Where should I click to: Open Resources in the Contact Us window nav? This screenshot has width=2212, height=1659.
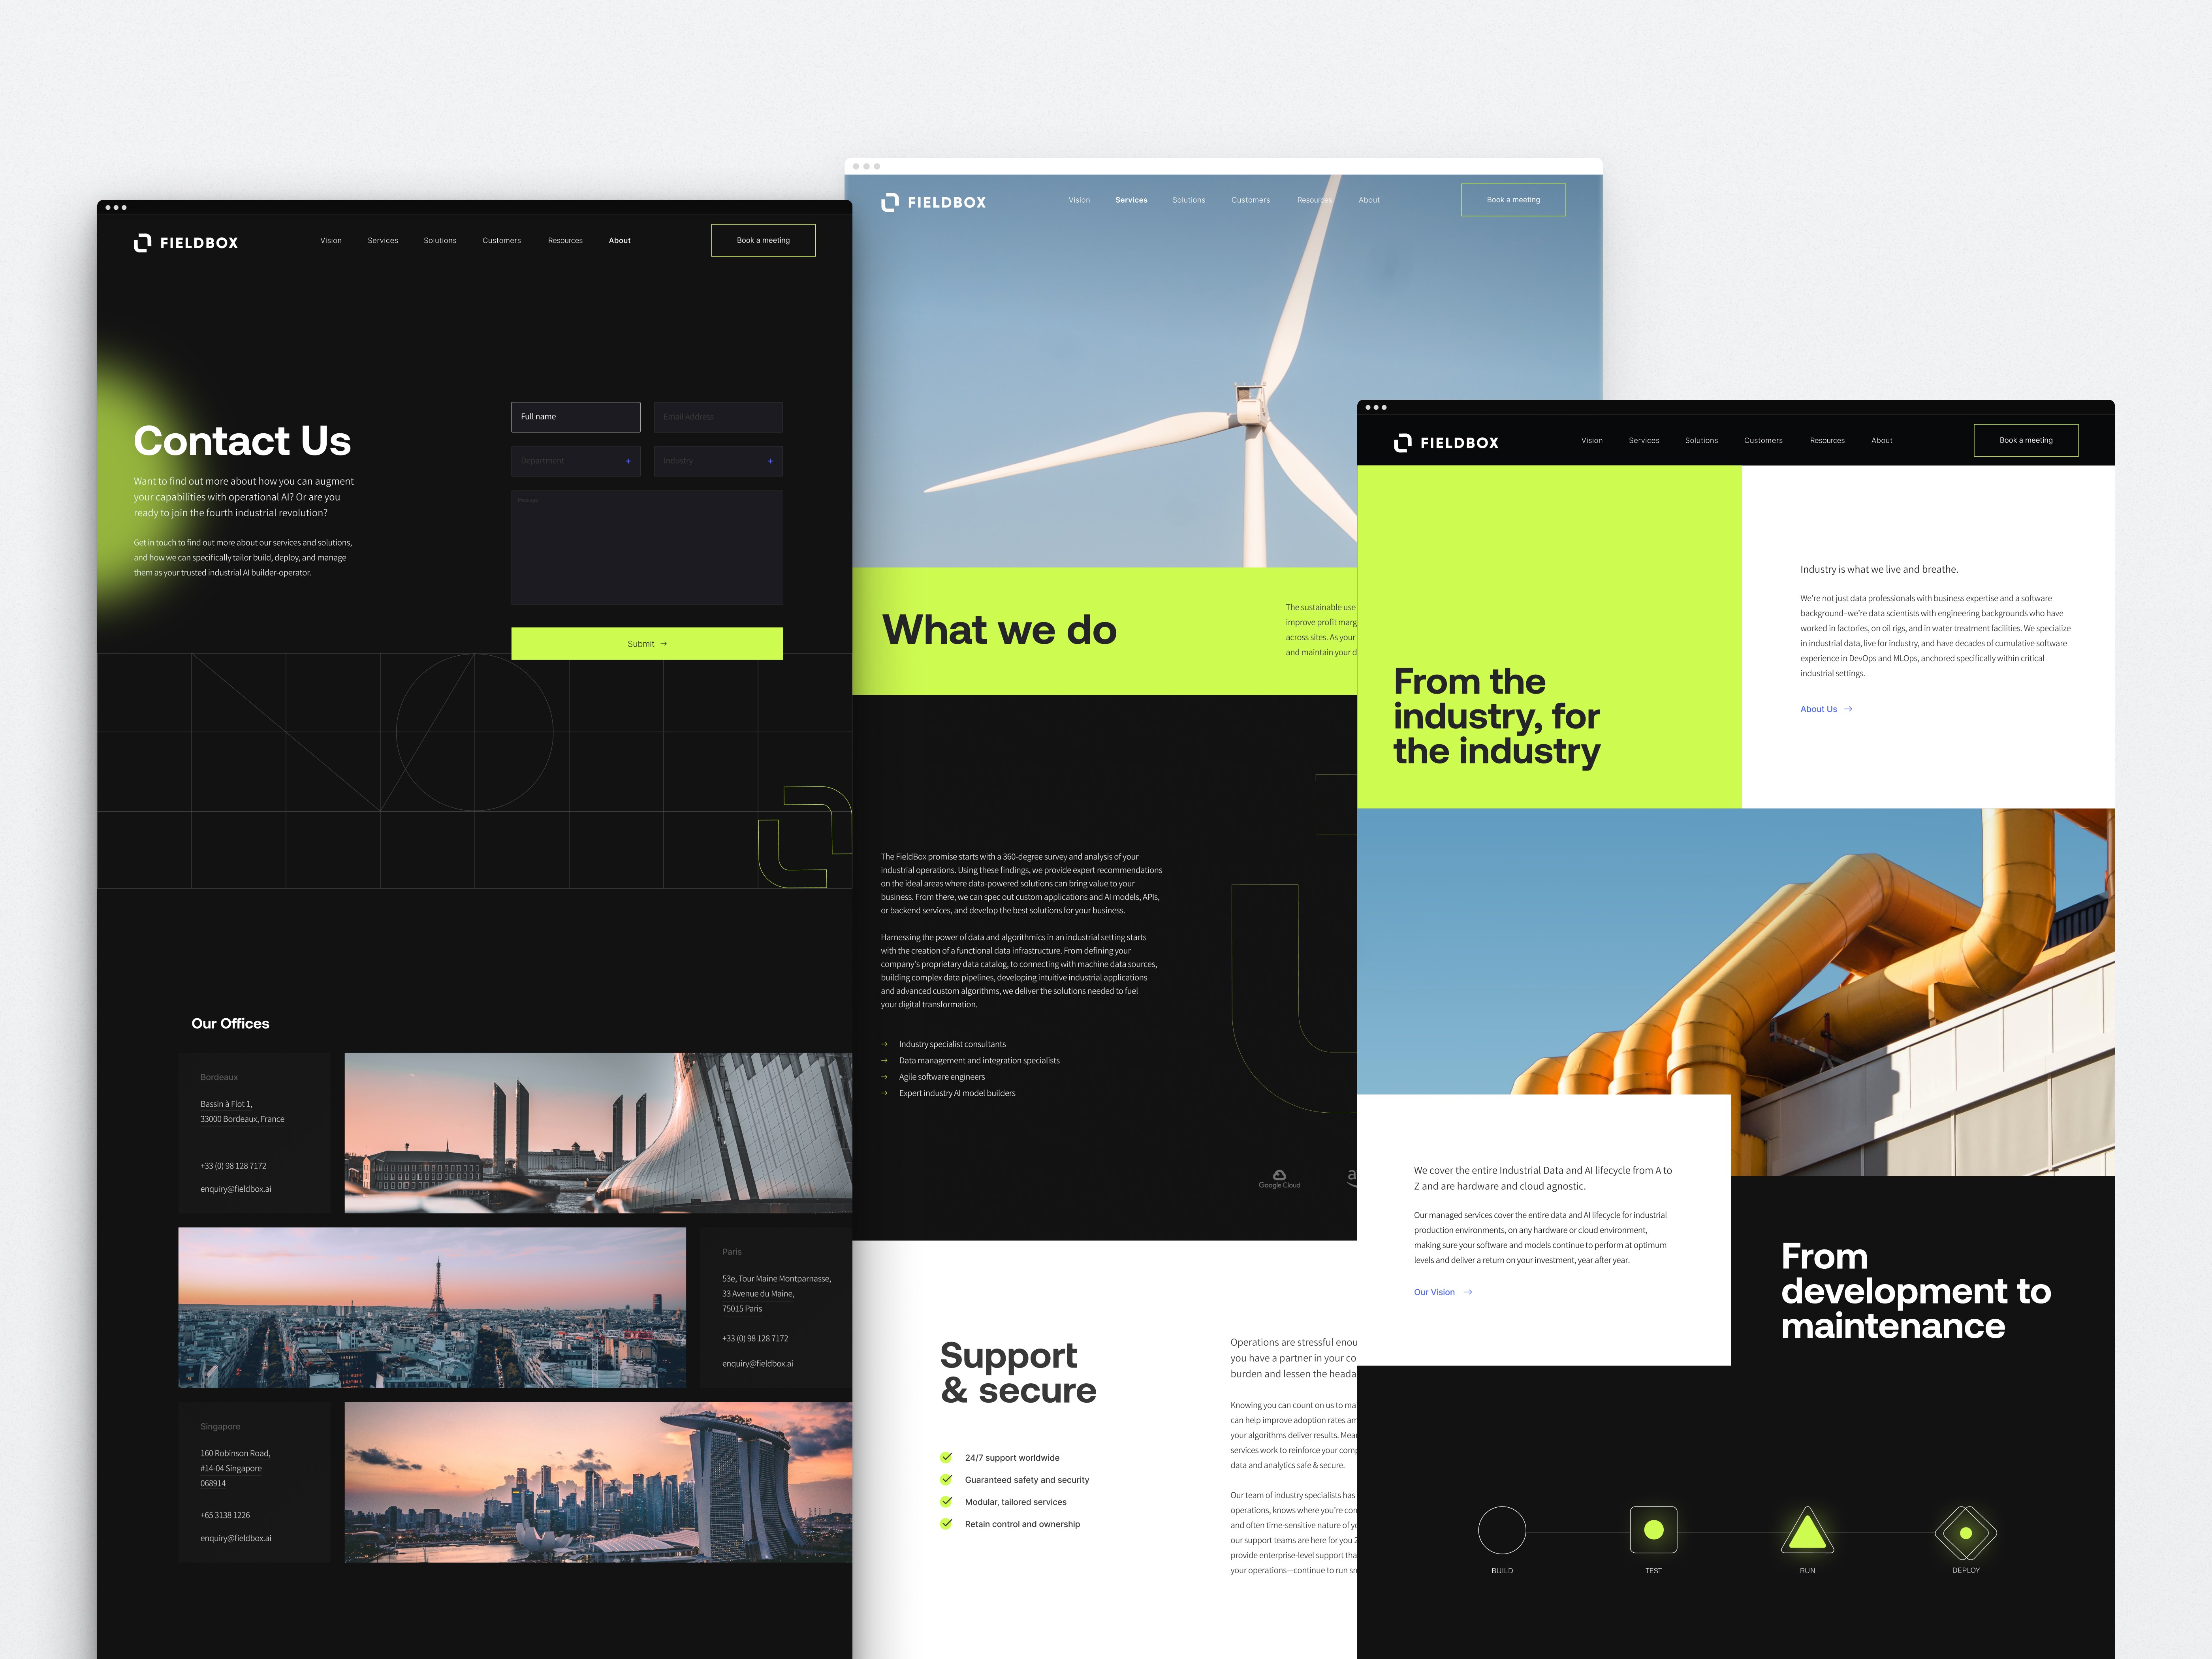coord(565,240)
